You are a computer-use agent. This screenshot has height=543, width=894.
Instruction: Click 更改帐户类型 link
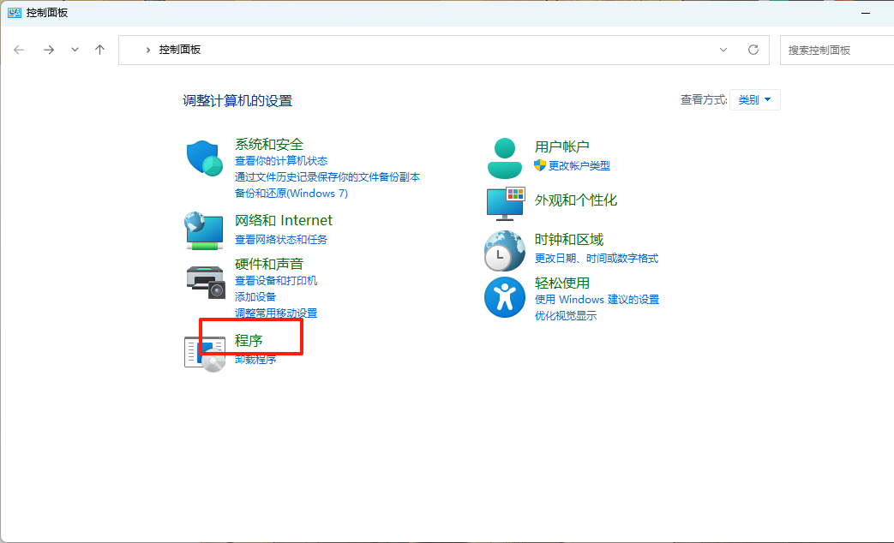click(579, 165)
